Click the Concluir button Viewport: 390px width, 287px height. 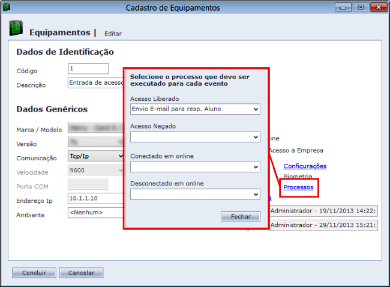click(x=34, y=273)
